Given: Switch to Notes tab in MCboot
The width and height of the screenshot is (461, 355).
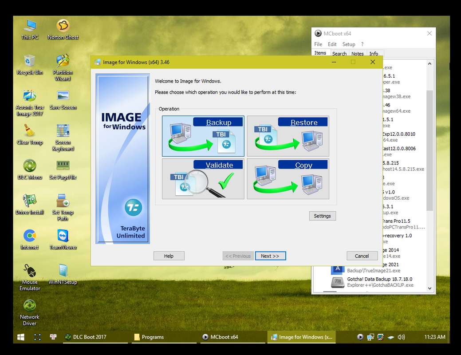Looking at the screenshot, I should pyautogui.click(x=358, y=54).
